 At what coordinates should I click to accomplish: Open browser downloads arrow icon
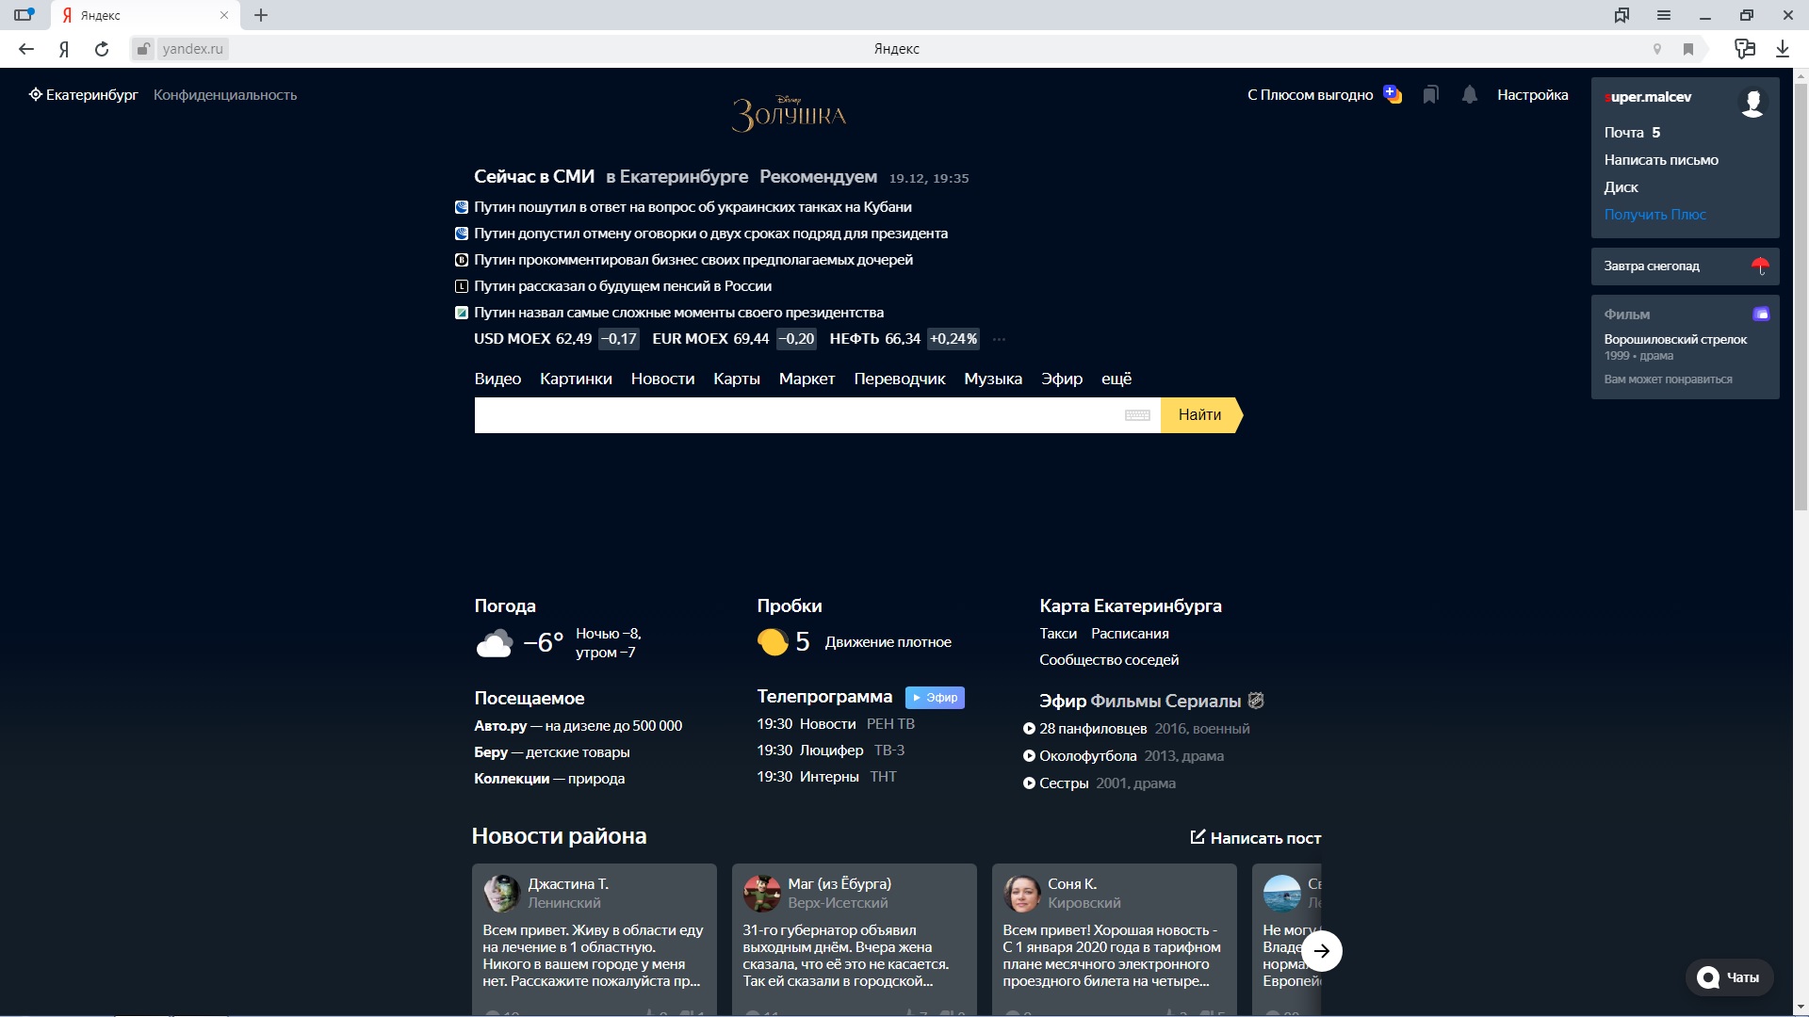(1783, 49)
